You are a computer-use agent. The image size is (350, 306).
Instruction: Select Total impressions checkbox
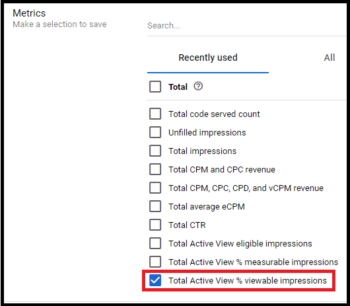click(x=155, y=151)
